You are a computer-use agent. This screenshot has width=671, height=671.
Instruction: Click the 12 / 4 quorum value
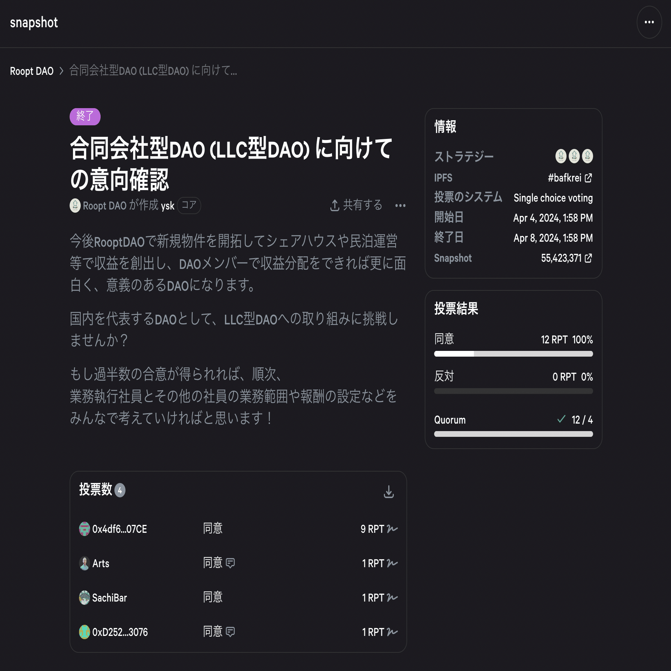pyautogui.click(x=582, y=420)
